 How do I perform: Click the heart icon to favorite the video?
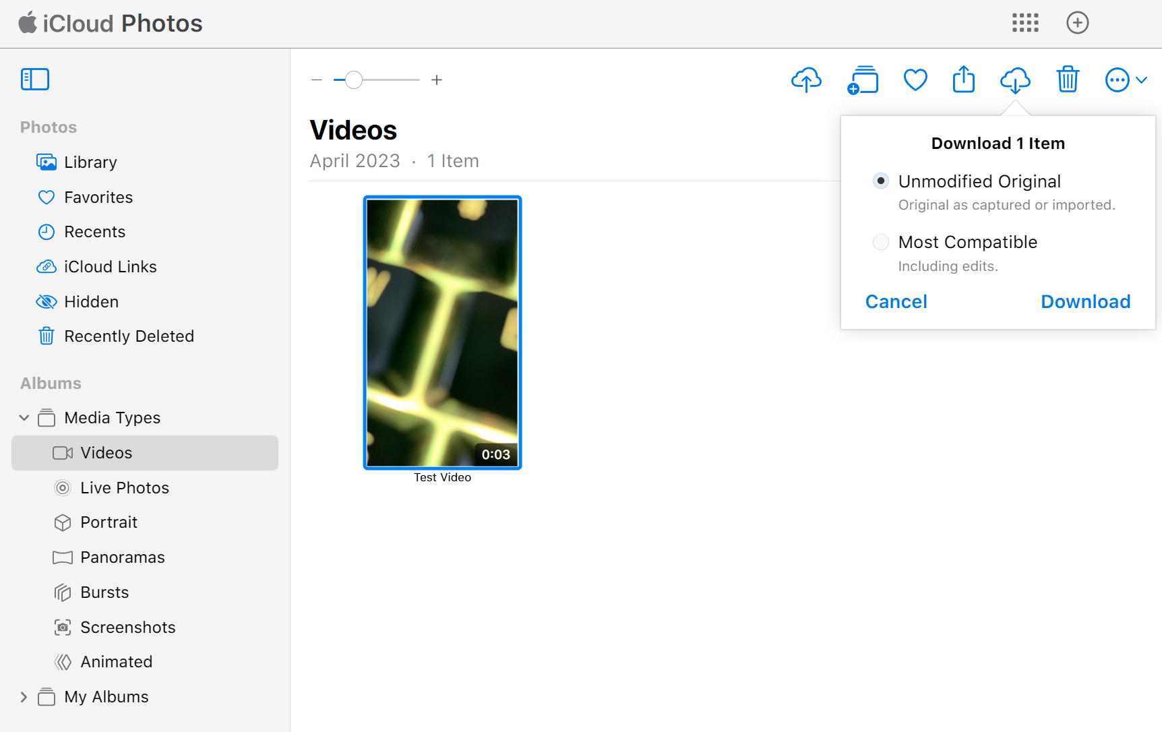(915, 80)
